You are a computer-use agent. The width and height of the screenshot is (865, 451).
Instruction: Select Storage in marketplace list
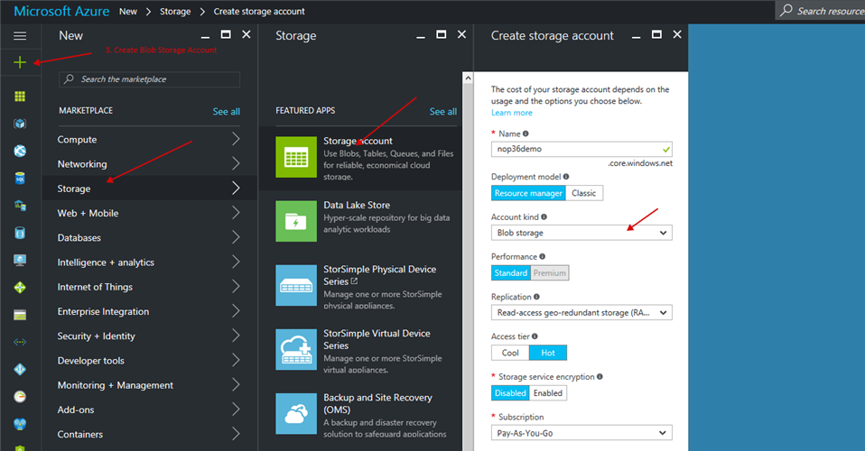(x=149, y=189)
